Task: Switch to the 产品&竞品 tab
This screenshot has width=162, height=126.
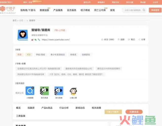Action: coord(47,108)
